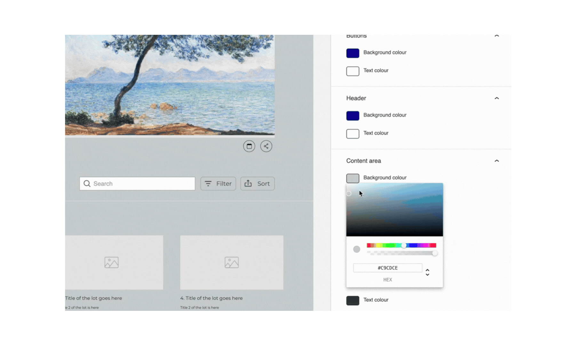The width and height of the screenshot is (576, 345).
Task: Click the share icon below the painting
Action: (x=266, y=146)
